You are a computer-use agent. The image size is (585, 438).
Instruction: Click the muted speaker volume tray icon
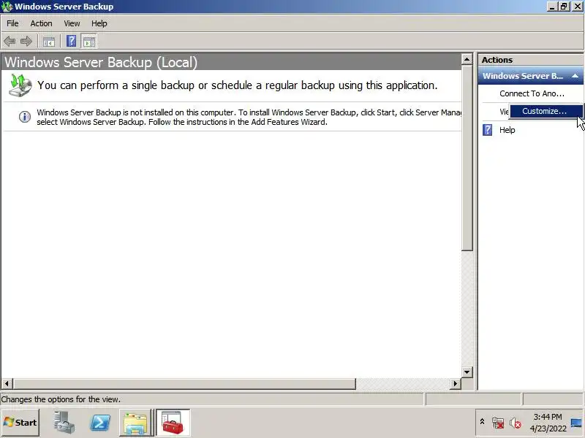(516, 423)
